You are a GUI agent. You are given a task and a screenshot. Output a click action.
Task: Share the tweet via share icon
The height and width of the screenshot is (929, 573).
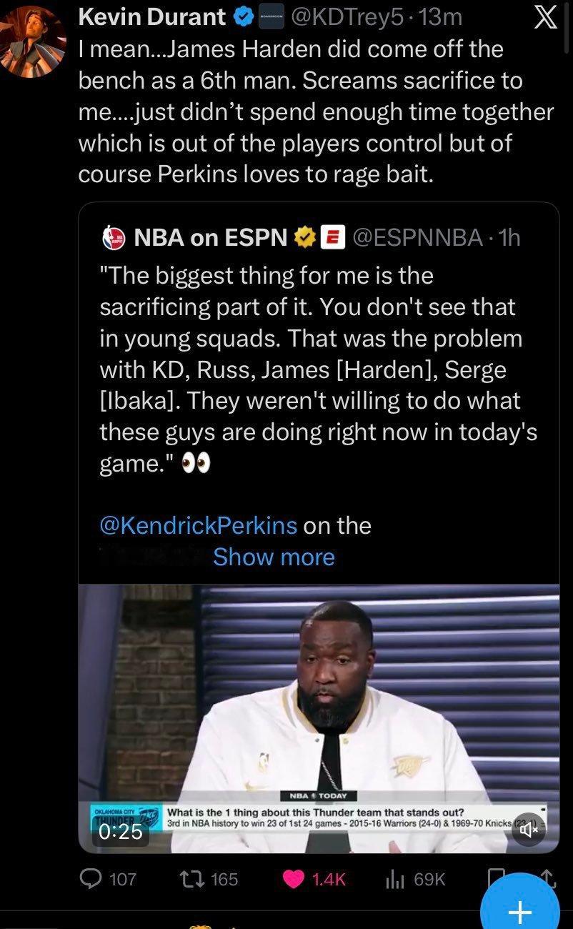[548, 876]
